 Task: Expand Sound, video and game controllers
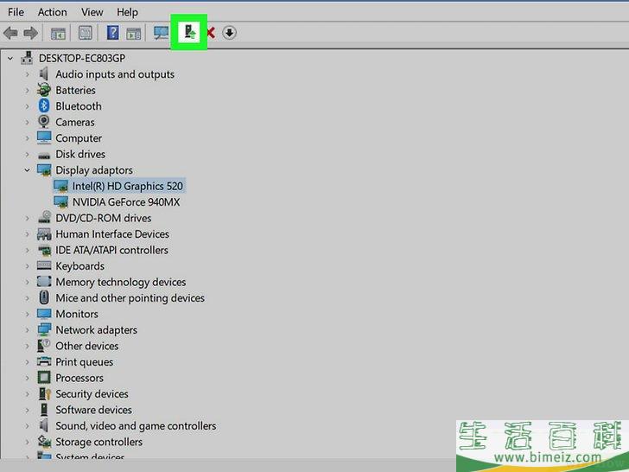pyautogui.click(x=28, y=426)
